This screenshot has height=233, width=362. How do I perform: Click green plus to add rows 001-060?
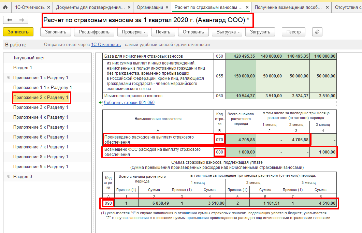(100, 102)
